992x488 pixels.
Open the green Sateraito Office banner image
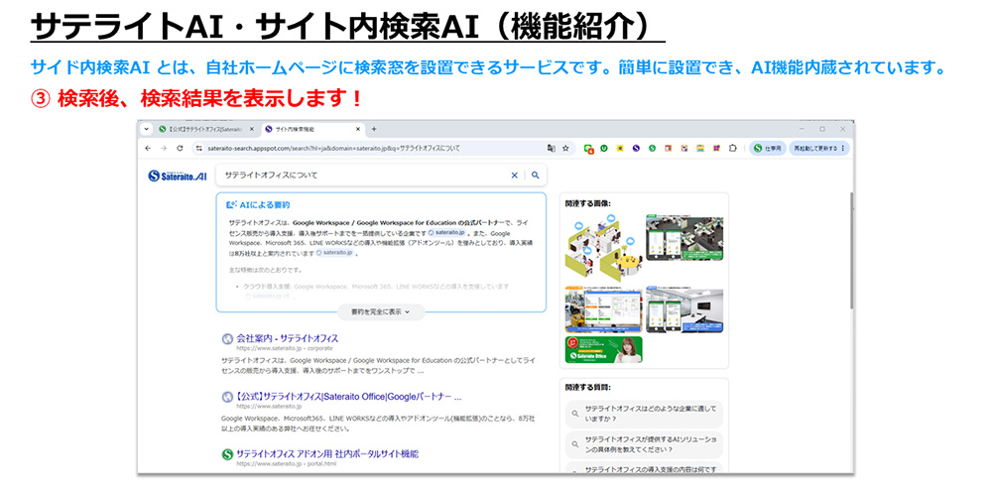[603, 349]
